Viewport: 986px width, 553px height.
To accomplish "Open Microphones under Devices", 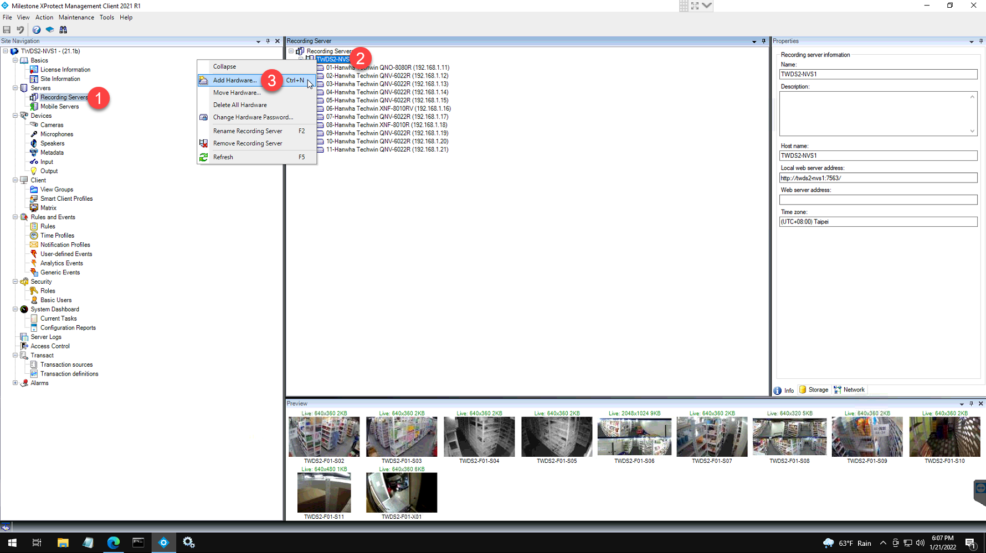I will 57,134.
